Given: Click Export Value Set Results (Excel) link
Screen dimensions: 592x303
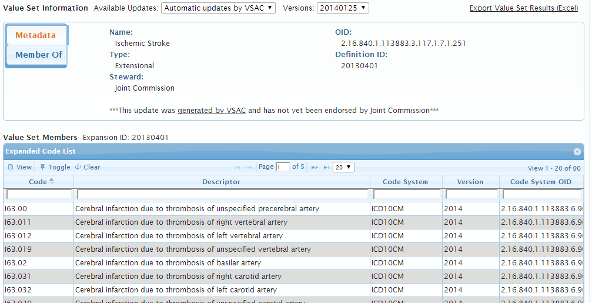Looking at the screenshot, I should click(x=523, y=8).
